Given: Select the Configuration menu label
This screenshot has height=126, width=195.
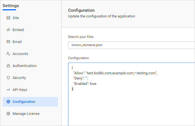Looking at the screenshot, I should coord(24,102).
